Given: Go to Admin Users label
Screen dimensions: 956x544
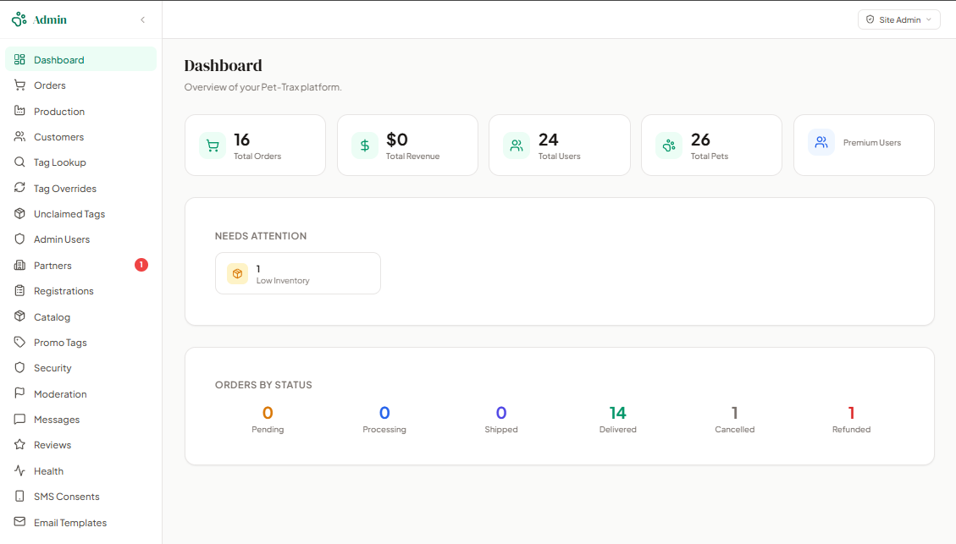Looking at the screenshot, I should pos(62,239).
